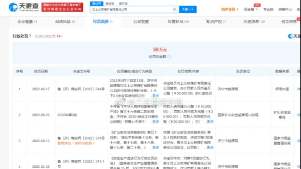This screenshot has width=301, height=169.
Task: Click the 信用中国 data source cell
Action: click(282, 89)
